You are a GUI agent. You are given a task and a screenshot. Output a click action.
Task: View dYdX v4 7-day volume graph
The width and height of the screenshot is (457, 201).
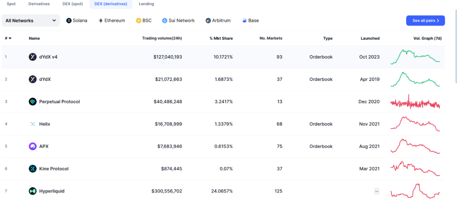pos(416,56)
